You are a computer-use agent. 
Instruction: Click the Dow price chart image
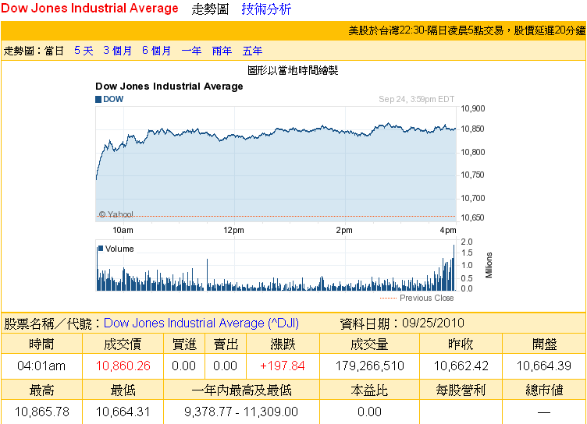276,164
